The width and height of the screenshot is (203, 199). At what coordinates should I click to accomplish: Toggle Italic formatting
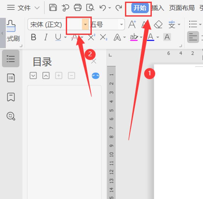click(46, 37)
